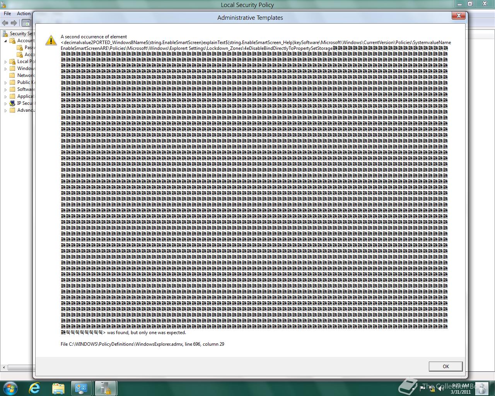Open Action Center flag tray icon
This screenshot has width=495, height=396.
pos(423,389)
